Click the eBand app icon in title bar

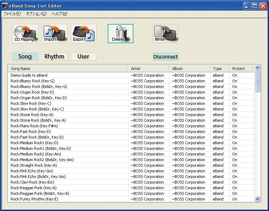pyautogui.click(x=5, y=6)
